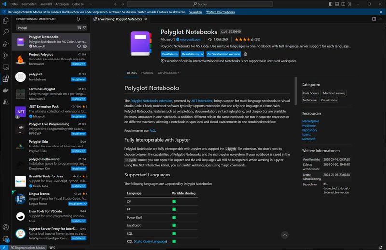Switch to the Features tab
The height and width of the screenshot is (250, 386).
point(147,73)
